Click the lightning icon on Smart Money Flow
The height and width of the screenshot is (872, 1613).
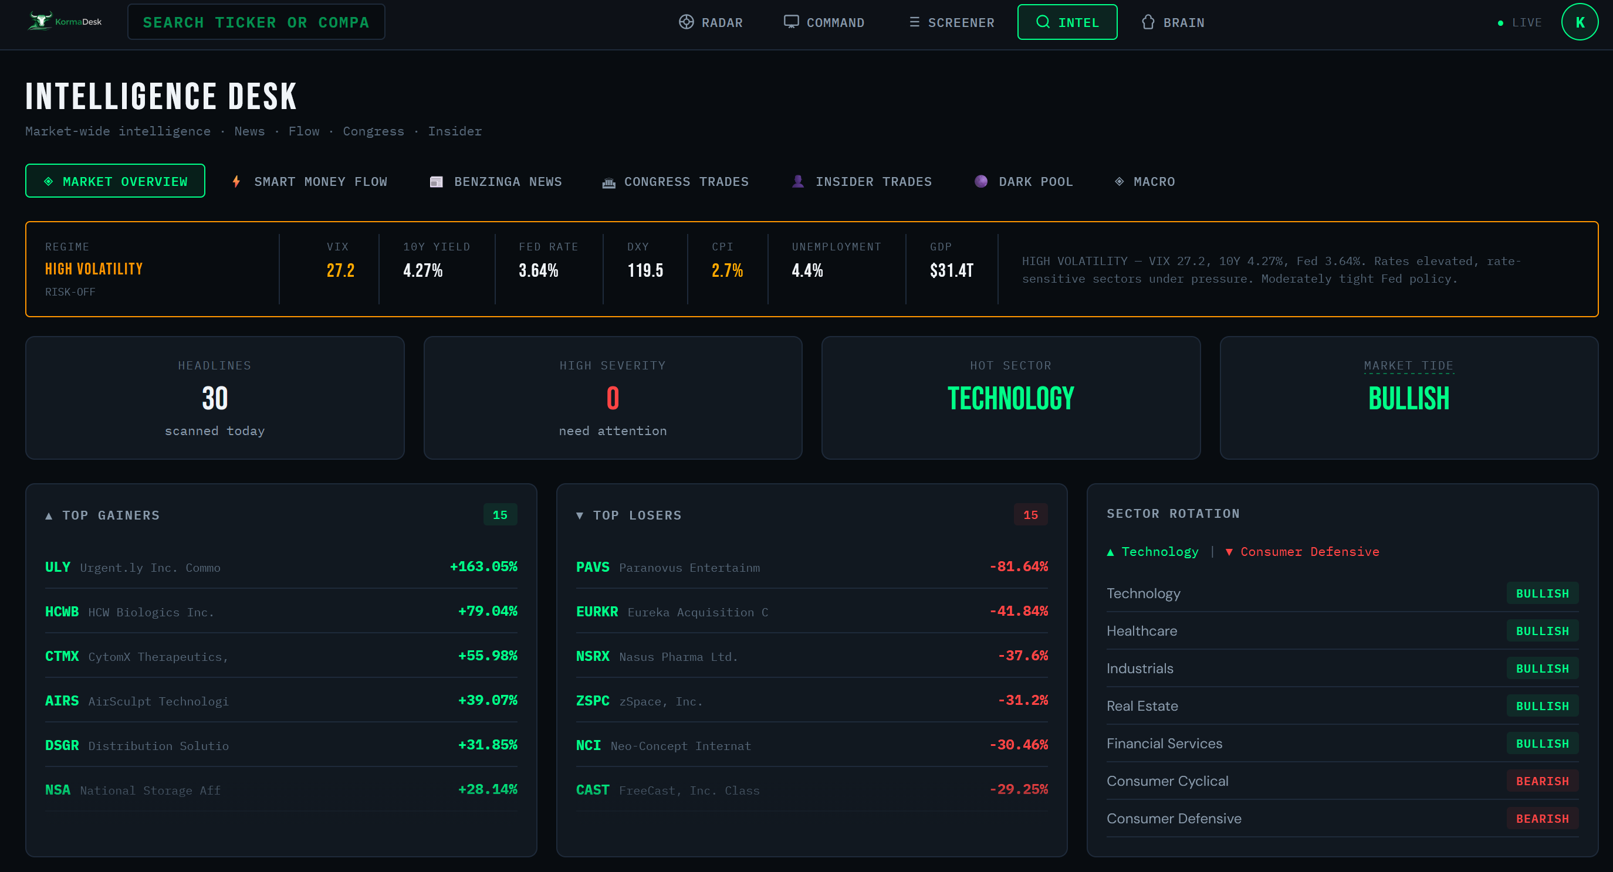tap(236, 182)
